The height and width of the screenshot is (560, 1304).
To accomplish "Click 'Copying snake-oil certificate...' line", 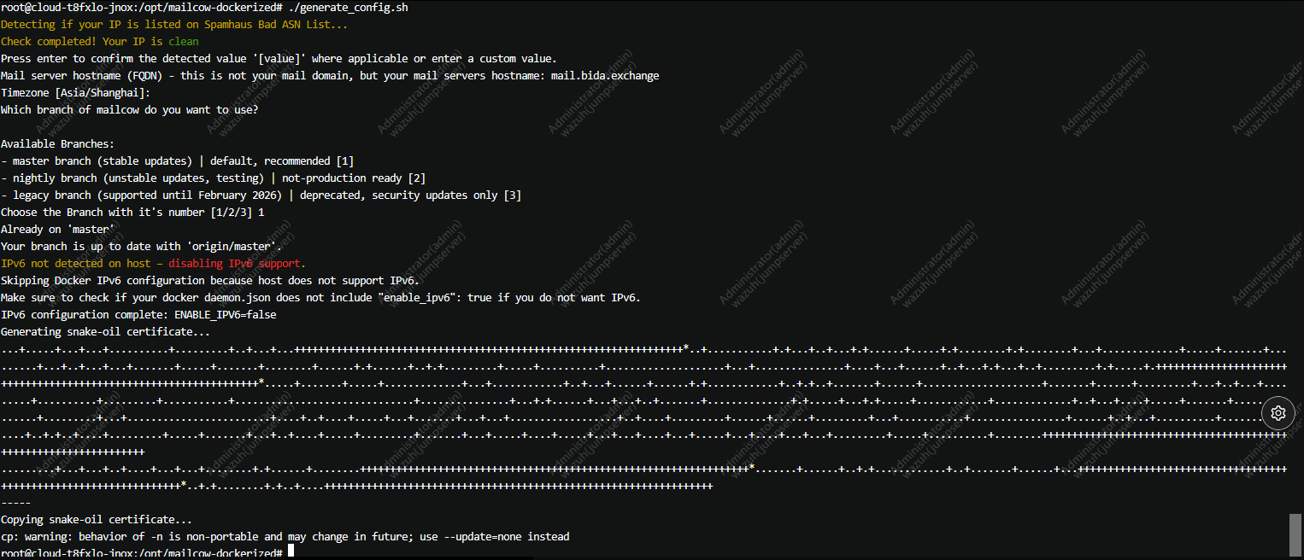I will (x=97, y=519).
